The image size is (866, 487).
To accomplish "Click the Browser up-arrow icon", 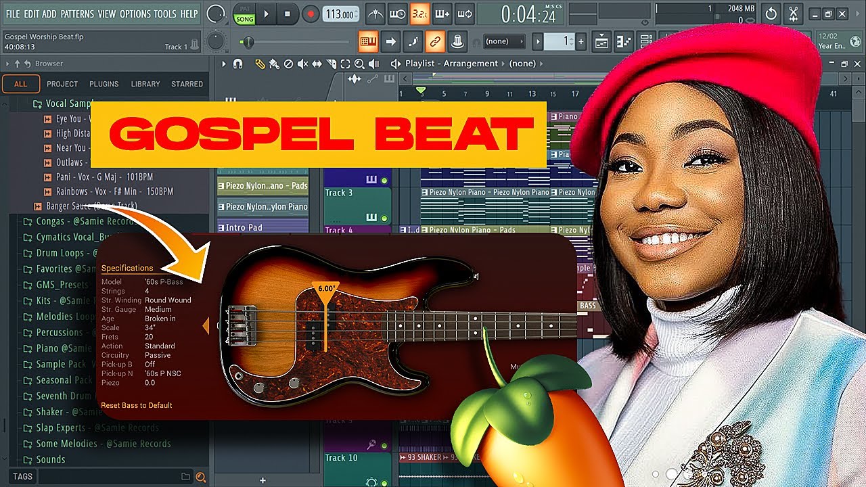I will 18,64.
